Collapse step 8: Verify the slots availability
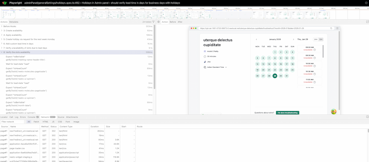The image size is (369, 162). click(x=2, y=52)
